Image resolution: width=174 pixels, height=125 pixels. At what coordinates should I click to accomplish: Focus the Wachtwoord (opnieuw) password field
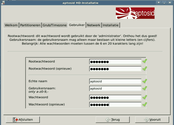tap(115, 104)
